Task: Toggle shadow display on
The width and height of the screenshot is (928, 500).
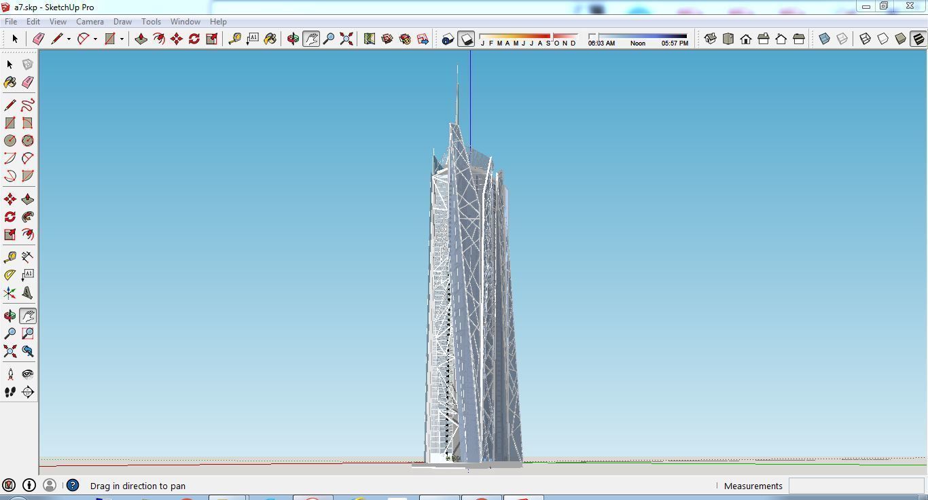Action: [466, 39]
